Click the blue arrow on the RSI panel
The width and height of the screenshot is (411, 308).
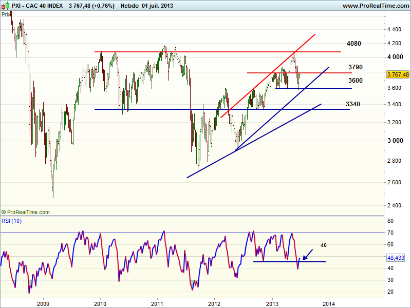(x=307, y=254)
